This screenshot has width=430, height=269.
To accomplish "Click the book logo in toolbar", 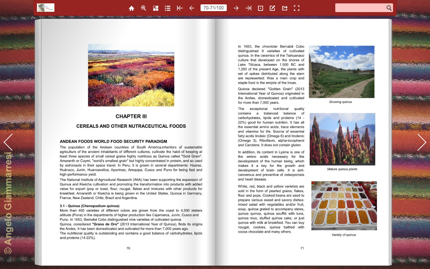I will coord(46,8).
